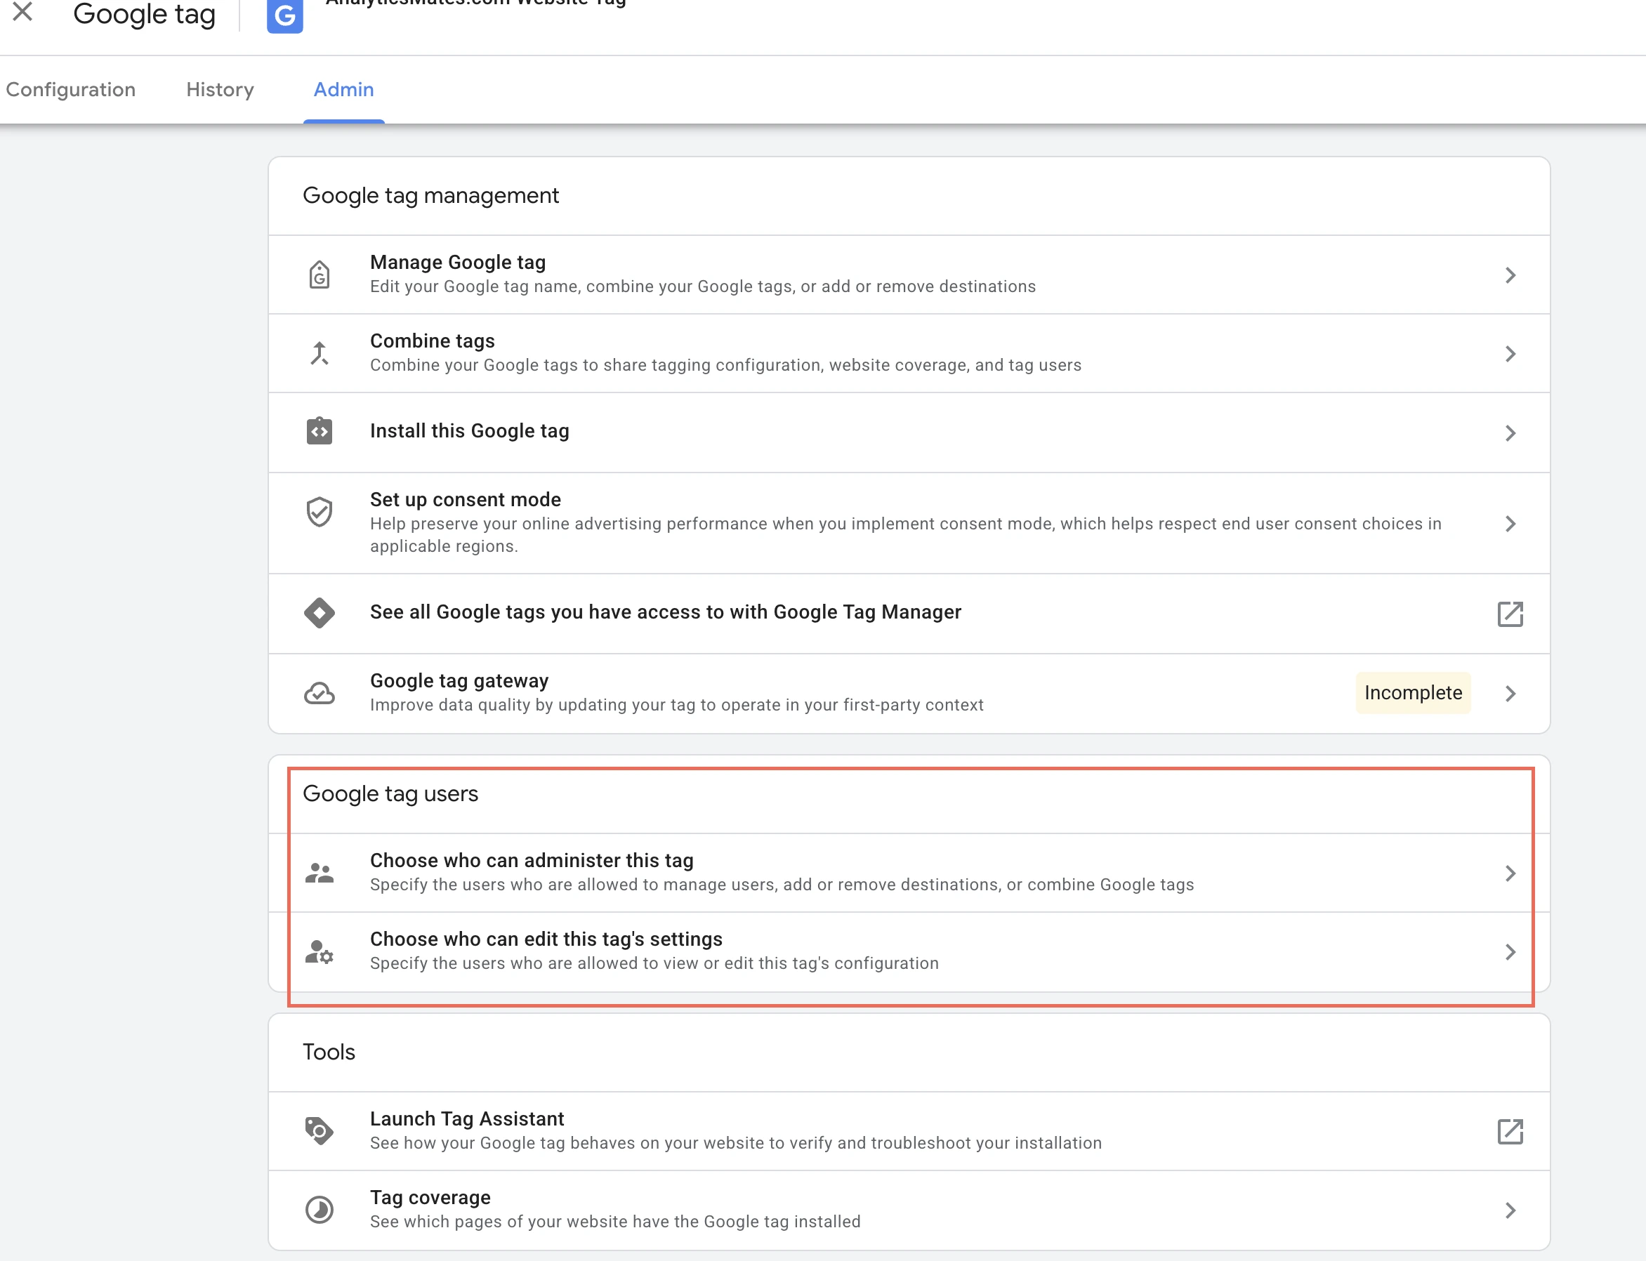Select the Admin tab

344,89
